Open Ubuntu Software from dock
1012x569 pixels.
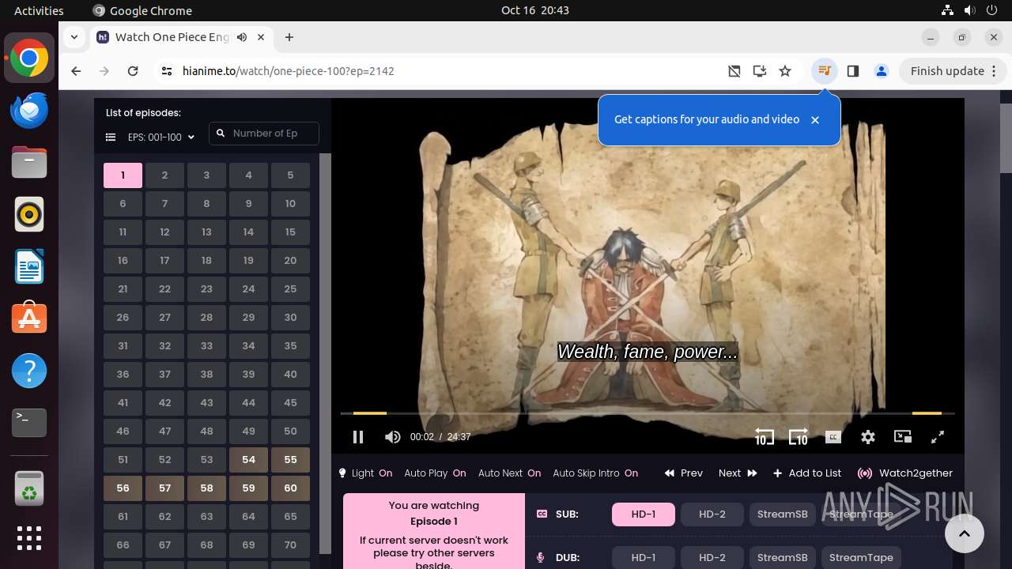29,318
